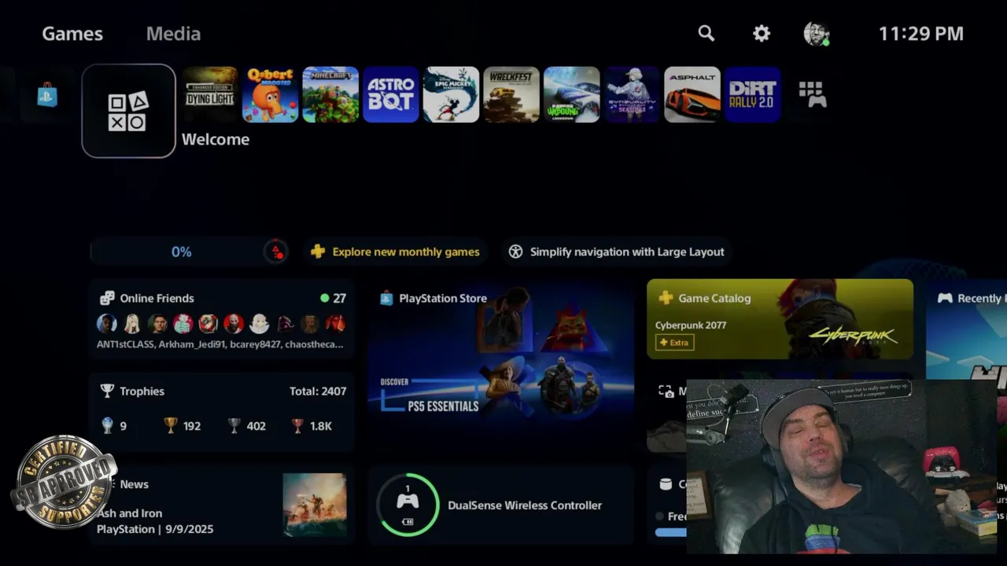Select Simplify navigation with Large Layout
Viewport: 1007px width, 566px height.
[616, 252]
